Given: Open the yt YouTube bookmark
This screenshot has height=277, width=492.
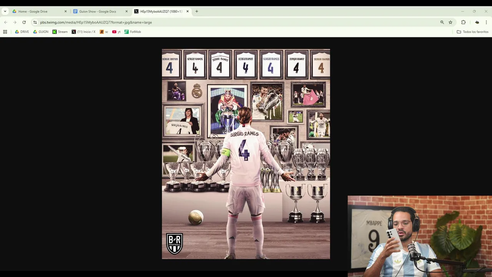Looking at the screenshot, I should coord(116,32).
